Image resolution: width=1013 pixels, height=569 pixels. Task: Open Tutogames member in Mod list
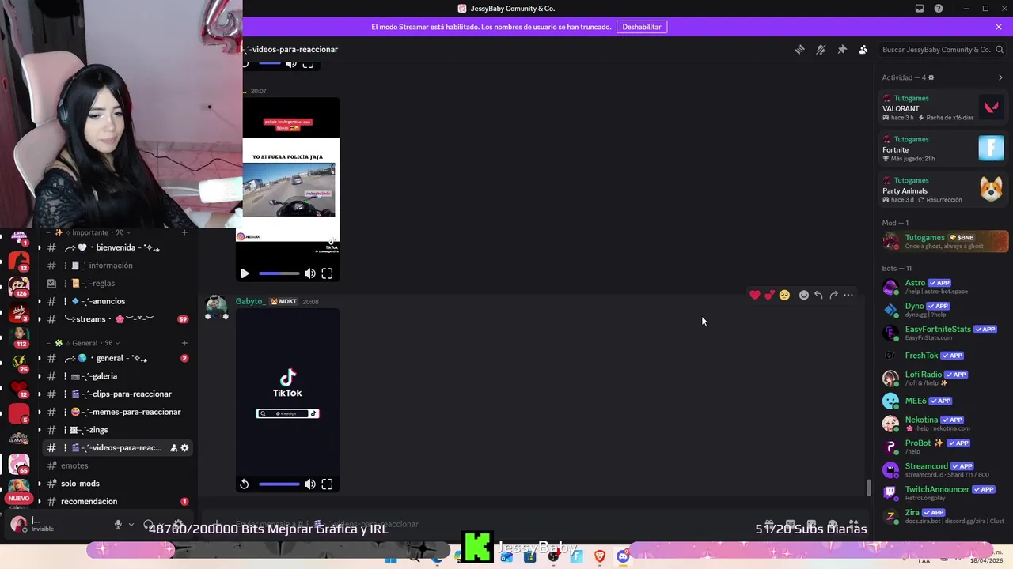943,241
